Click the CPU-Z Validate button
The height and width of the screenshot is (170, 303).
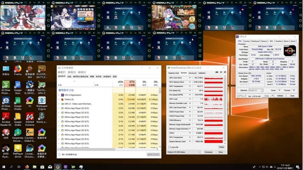tap(280, 96)
